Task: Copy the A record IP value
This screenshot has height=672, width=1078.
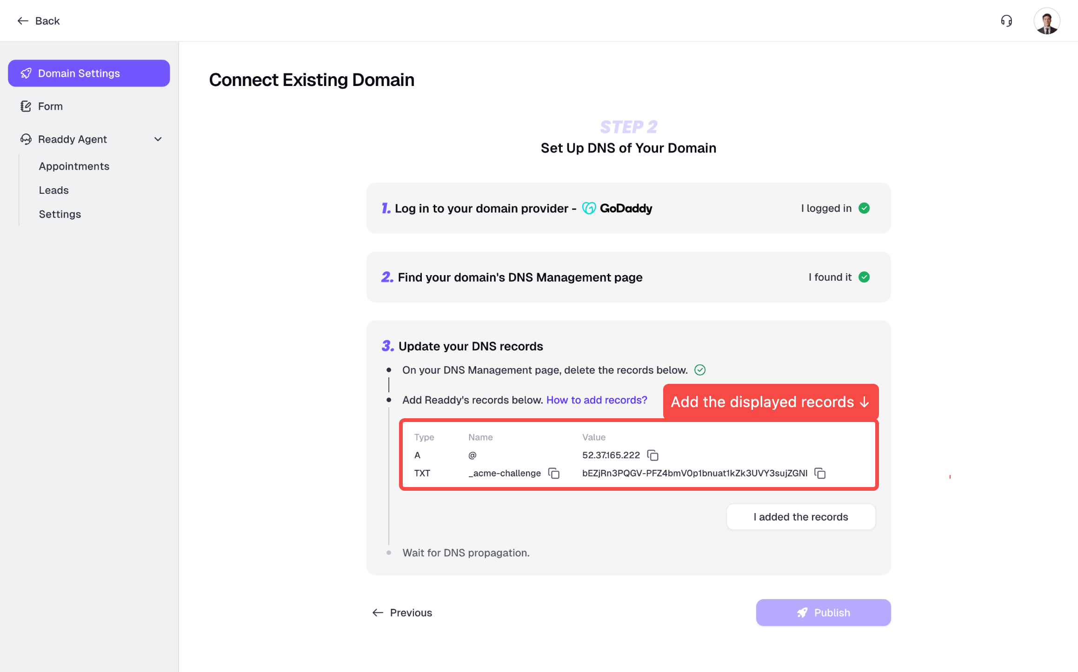Action: click(653, 455)
